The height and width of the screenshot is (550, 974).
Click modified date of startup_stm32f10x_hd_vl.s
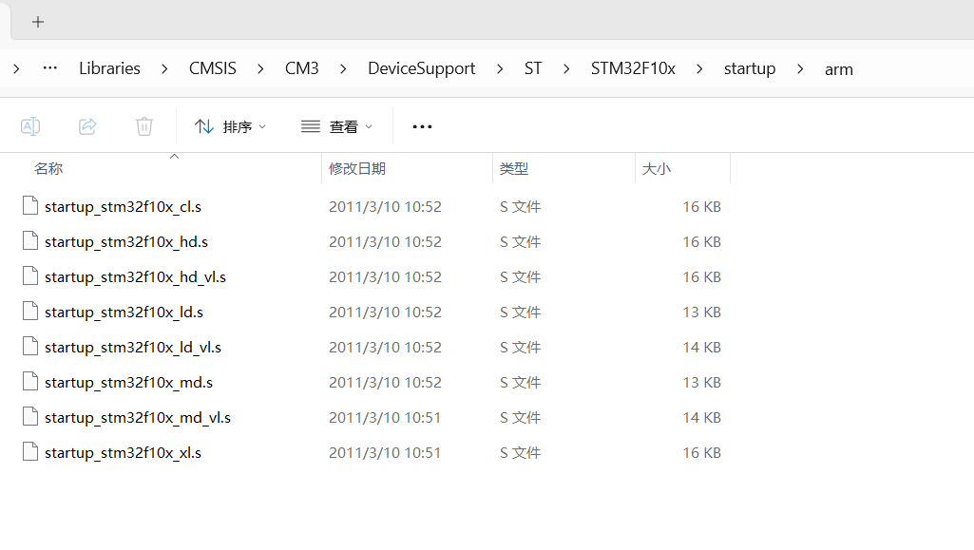(x=385, y=276)
